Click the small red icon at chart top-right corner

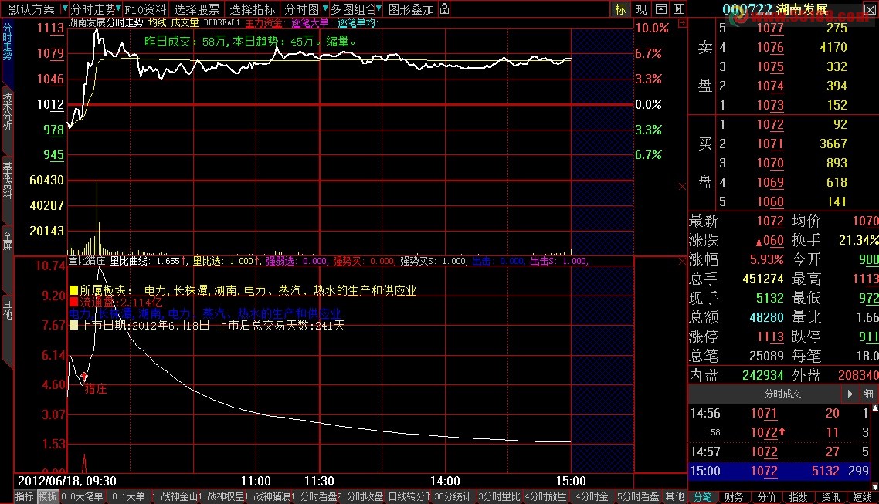(682, 23)
